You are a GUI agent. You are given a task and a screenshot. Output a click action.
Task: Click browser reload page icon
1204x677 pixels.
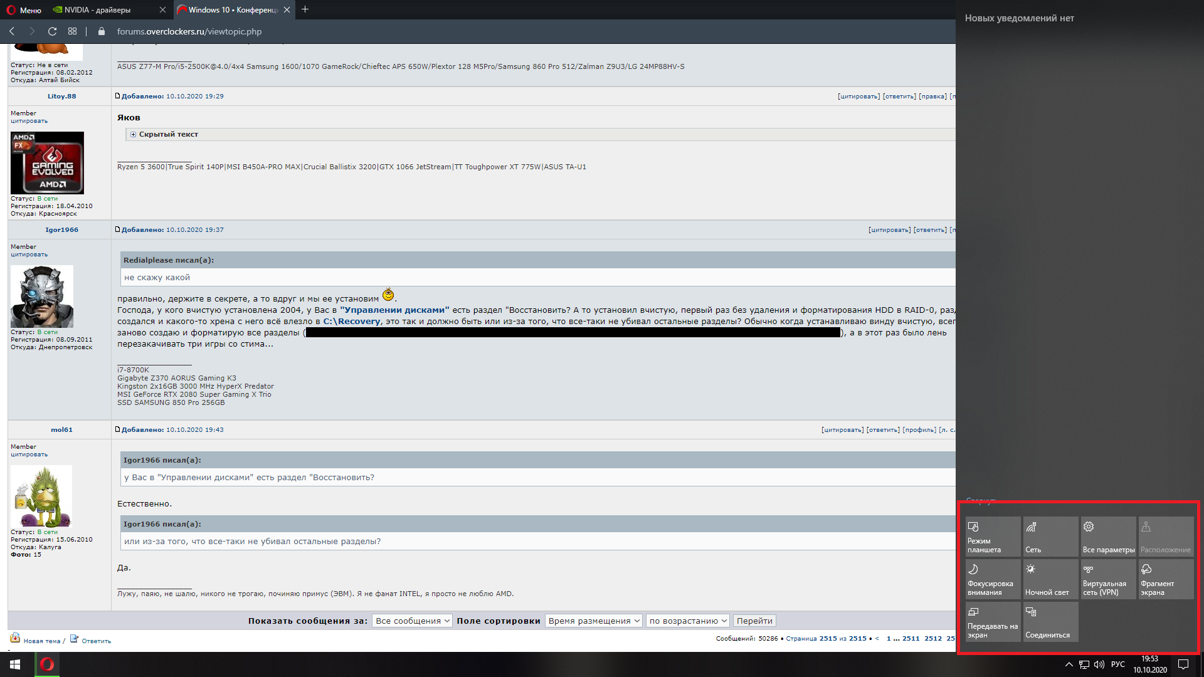(53, 31)
